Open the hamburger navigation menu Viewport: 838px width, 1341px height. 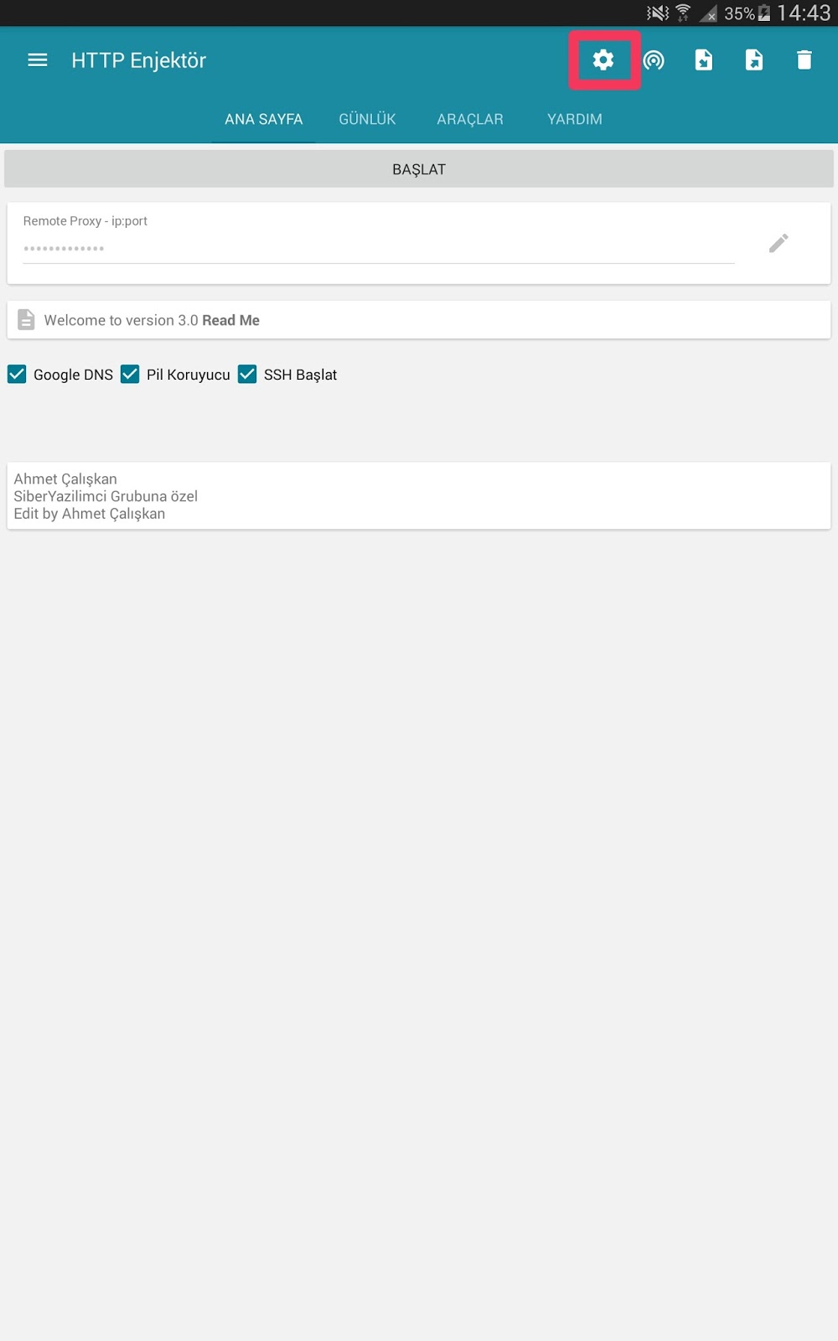point(38,60)
